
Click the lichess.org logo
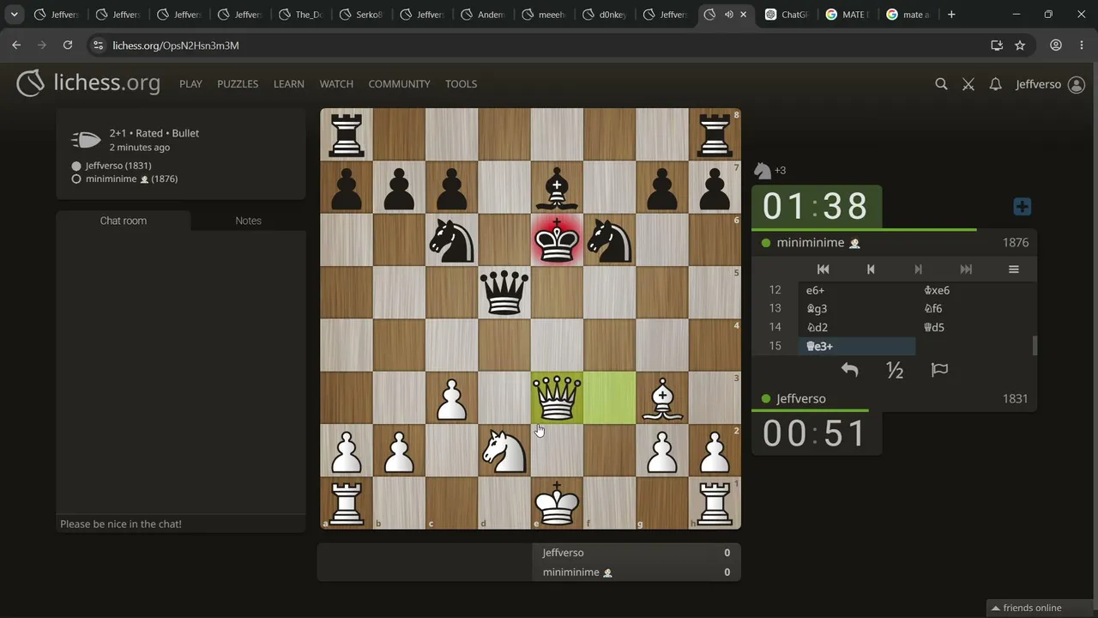coord(88,83)
